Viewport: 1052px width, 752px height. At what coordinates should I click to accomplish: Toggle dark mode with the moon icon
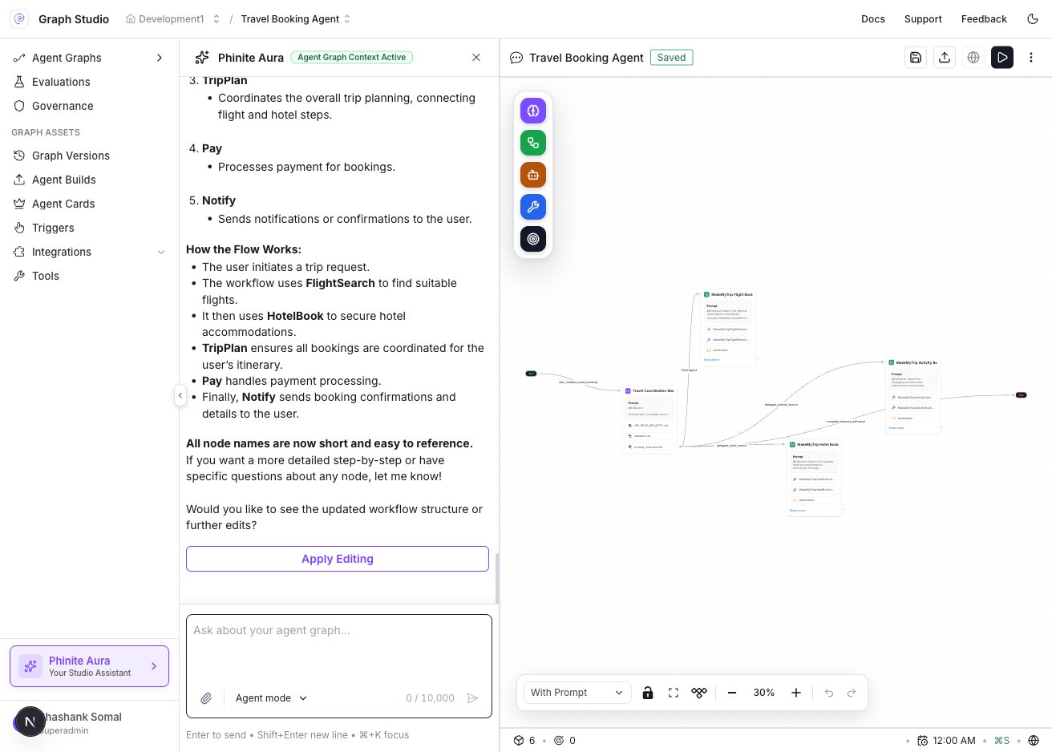[1033, 18]
